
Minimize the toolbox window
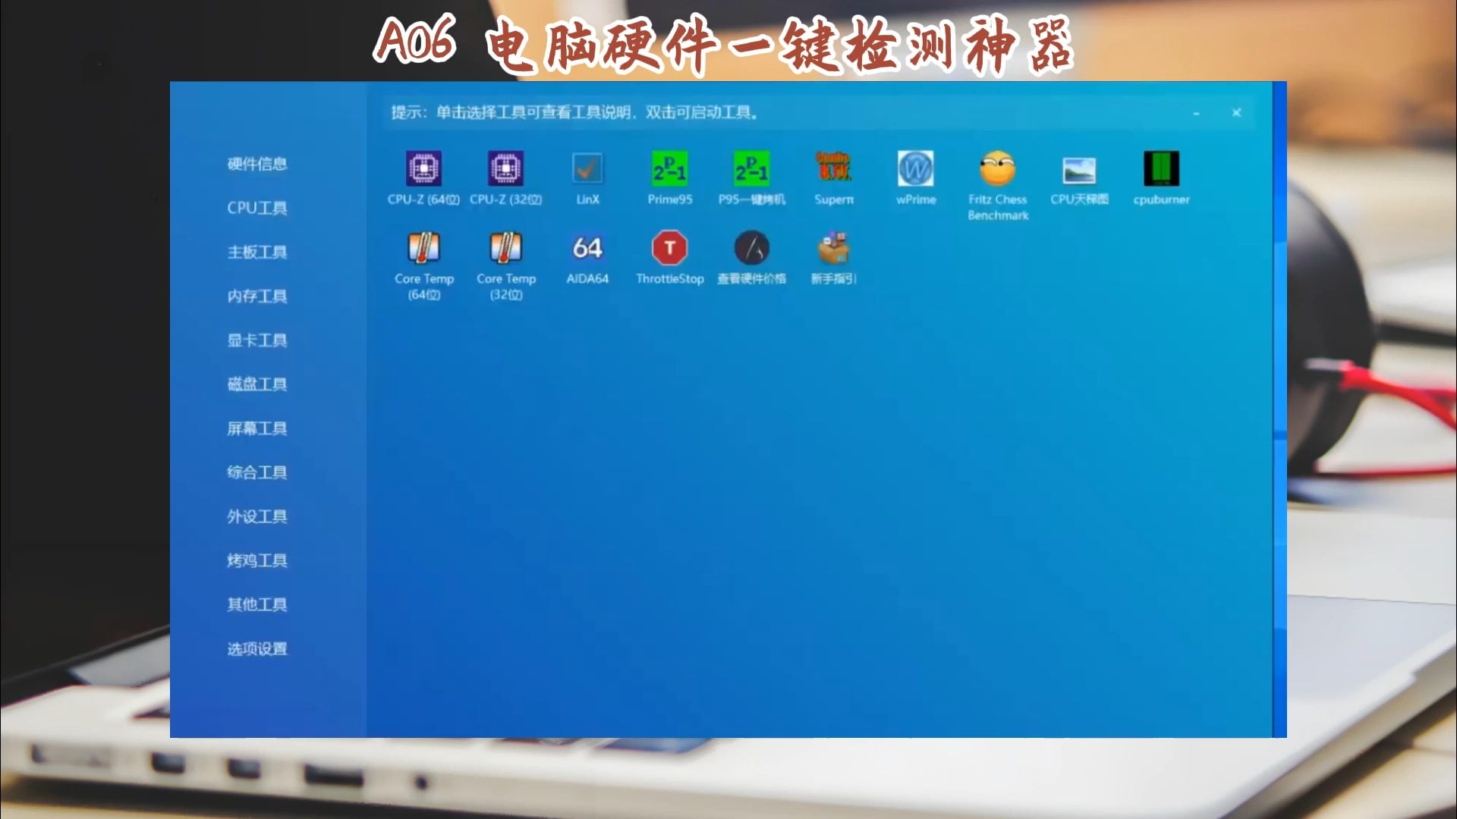click(x=1196, y=113)
